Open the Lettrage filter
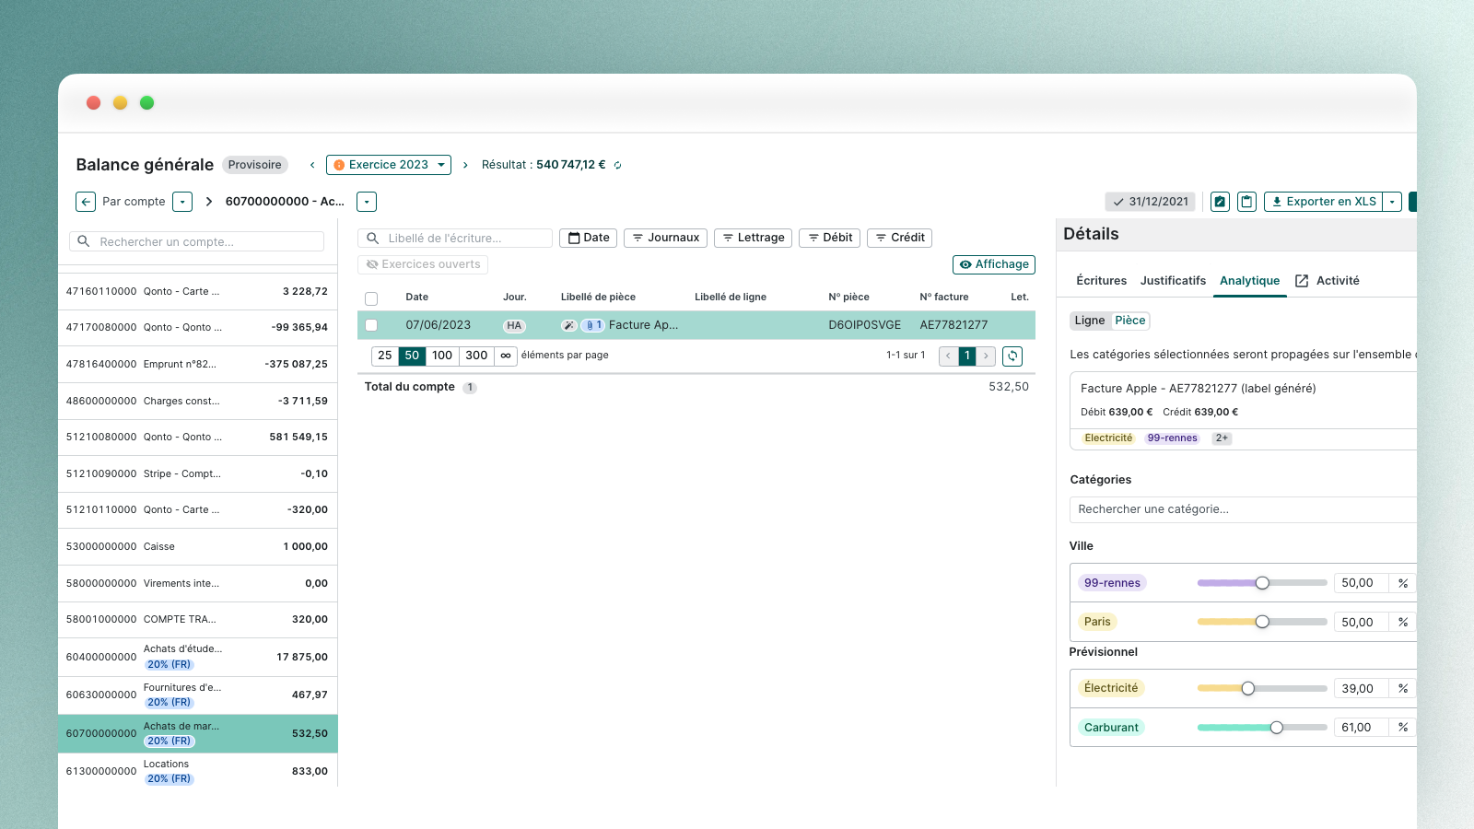Viewport: 1474px width, 829px height. click(x=753, y=238)
